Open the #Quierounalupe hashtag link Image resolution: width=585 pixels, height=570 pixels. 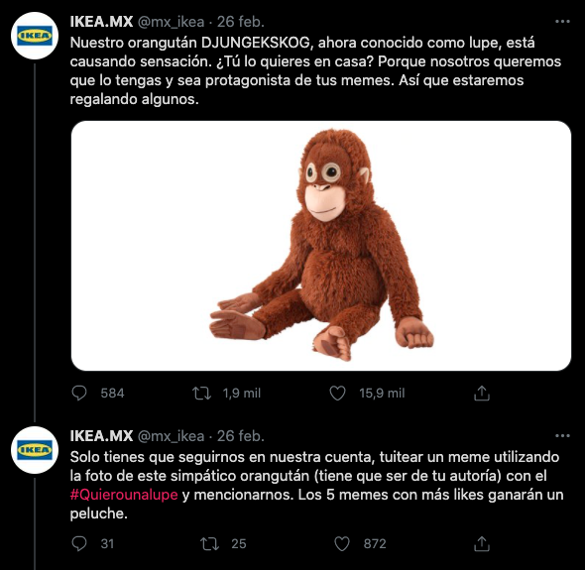coord(124,495)
